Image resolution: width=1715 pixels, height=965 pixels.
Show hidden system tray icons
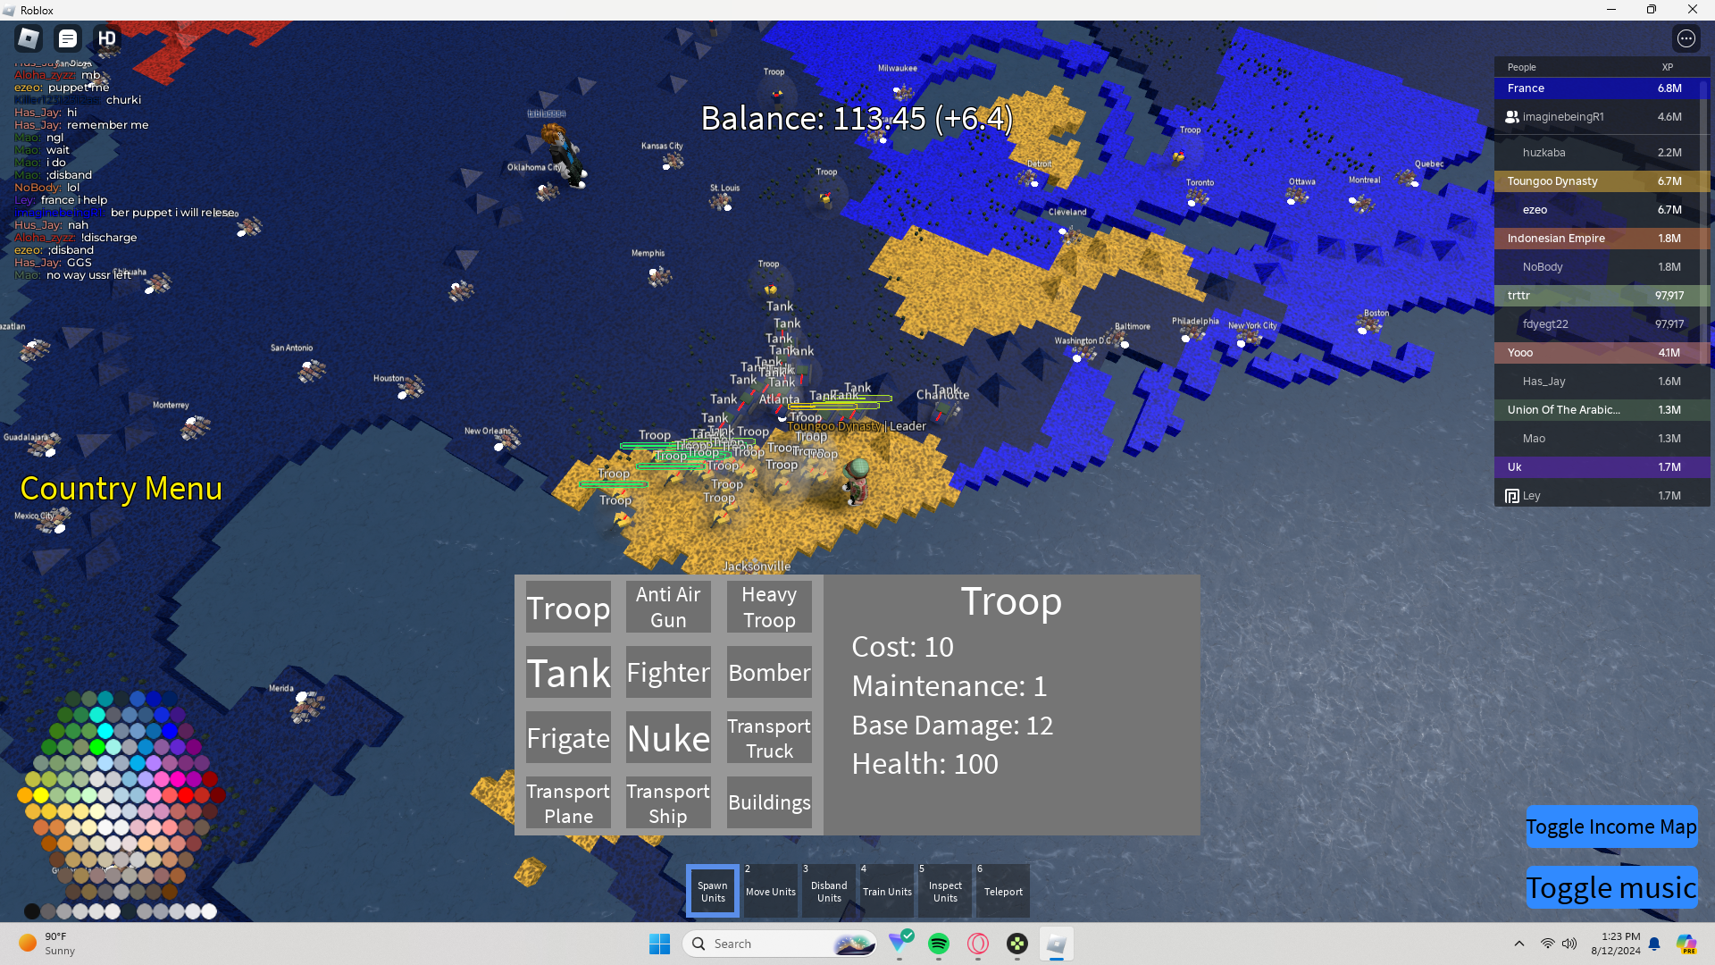tap(1518, 944)
